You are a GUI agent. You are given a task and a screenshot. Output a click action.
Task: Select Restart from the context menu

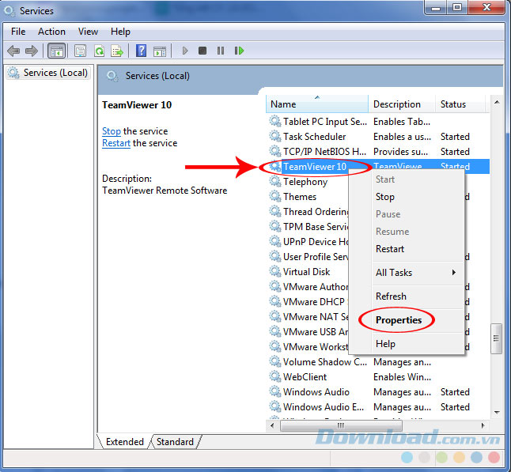click(x=390, y=248)
